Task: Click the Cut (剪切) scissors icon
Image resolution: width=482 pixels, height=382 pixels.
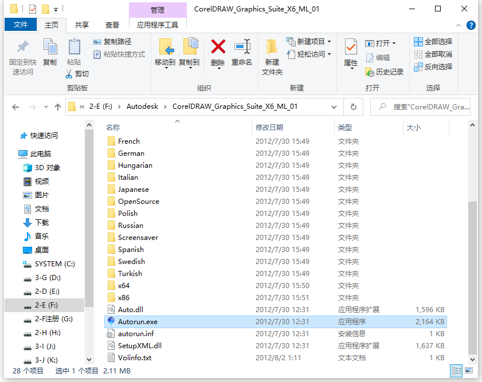Action: coord(69,74)
